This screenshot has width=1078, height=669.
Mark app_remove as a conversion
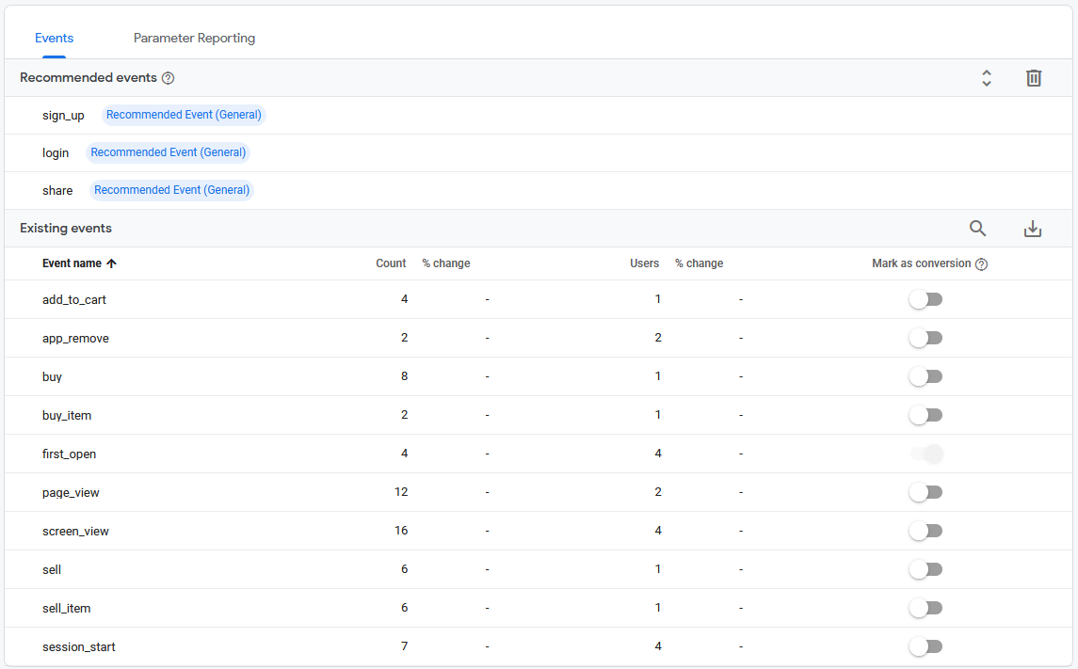[925, 338]
